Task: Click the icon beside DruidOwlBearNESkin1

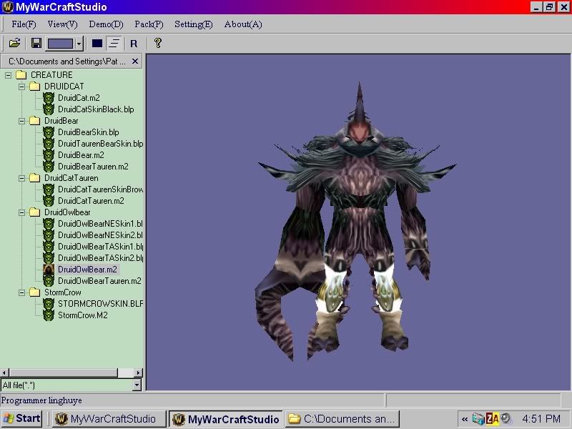Action: [x=49, y=224]
